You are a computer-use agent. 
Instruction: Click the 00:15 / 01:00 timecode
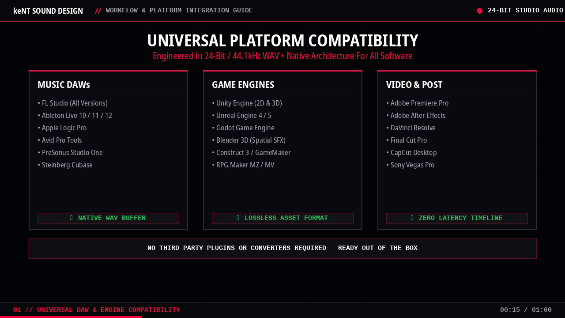tap(526, 310)
